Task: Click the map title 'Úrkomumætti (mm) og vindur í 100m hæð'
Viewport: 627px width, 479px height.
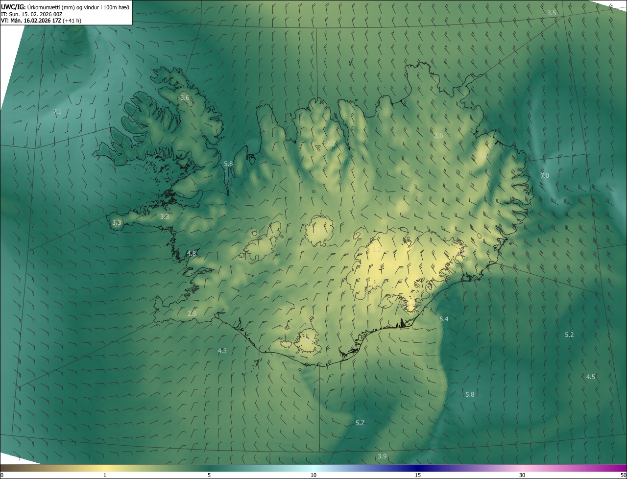Action: point(77,7)
